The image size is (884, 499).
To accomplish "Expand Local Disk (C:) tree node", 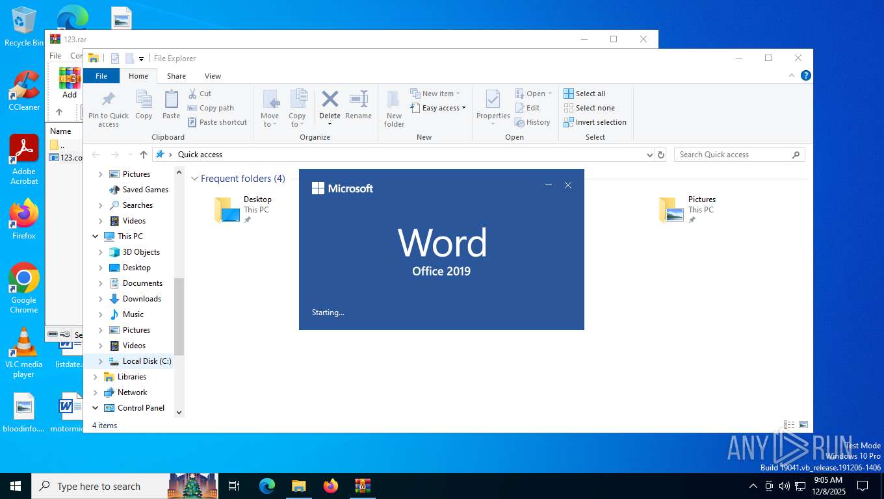I will click(x=100, y=361).
